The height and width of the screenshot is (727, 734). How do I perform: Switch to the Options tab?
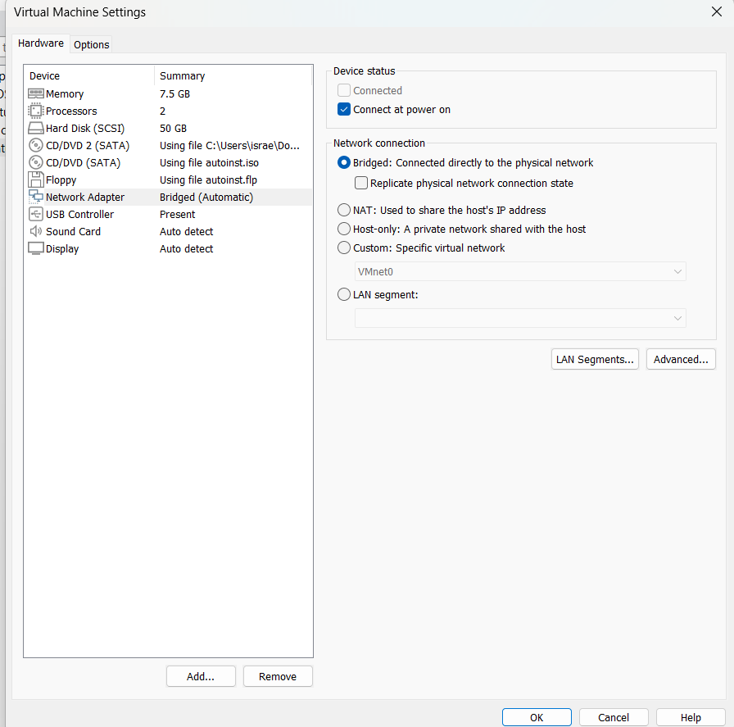click(91, 45)
